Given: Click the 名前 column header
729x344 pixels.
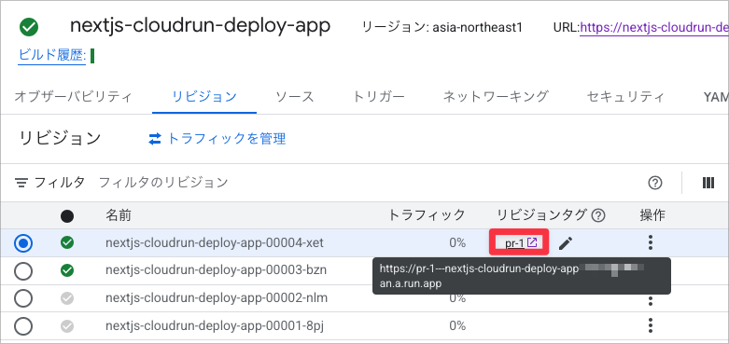Looking at the screenshot, I should [119, 215].
